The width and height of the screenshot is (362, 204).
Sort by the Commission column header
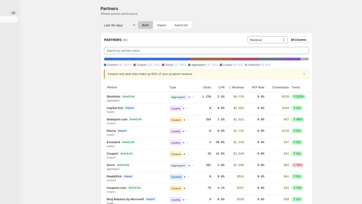pos(281,87)
